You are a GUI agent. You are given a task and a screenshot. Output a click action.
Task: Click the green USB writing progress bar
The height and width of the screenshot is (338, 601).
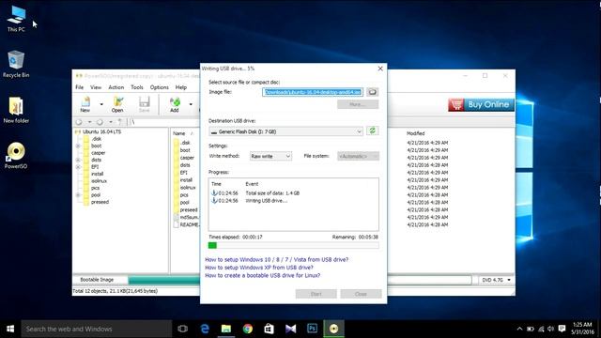tap(294, 245)
